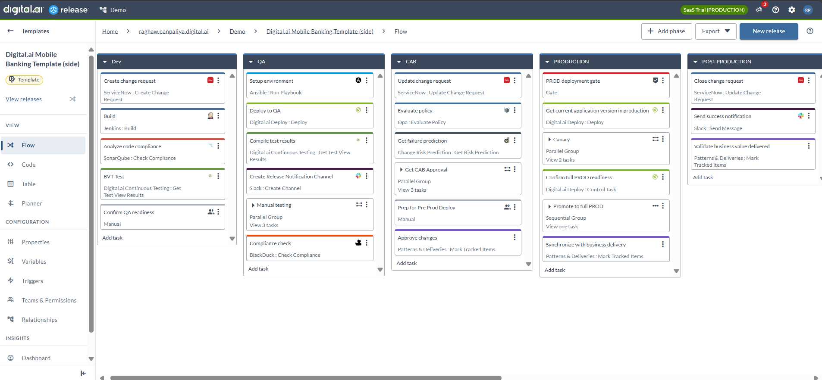This screenshot has width=822, height=380.
Task: Open settings gear icon
Action: (x=792, y=10)
